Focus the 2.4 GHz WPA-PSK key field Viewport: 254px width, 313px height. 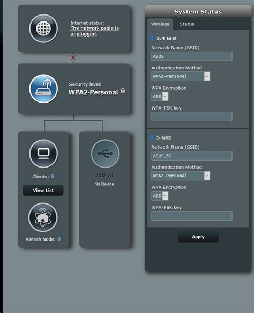pyautogui.click(x=192, y=117)
